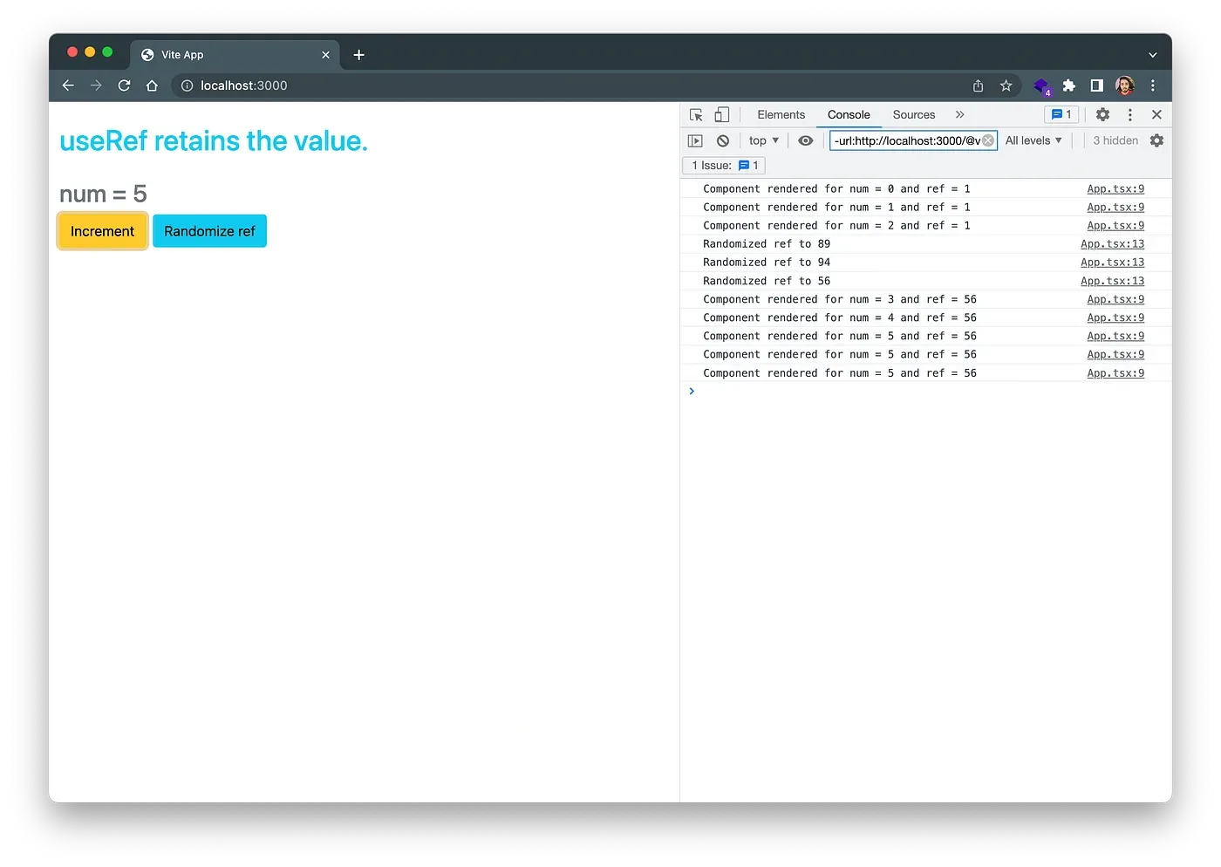This screenshot has width=1221, height=867.
Task: Reload the localhost page
Action: (124, 85)
